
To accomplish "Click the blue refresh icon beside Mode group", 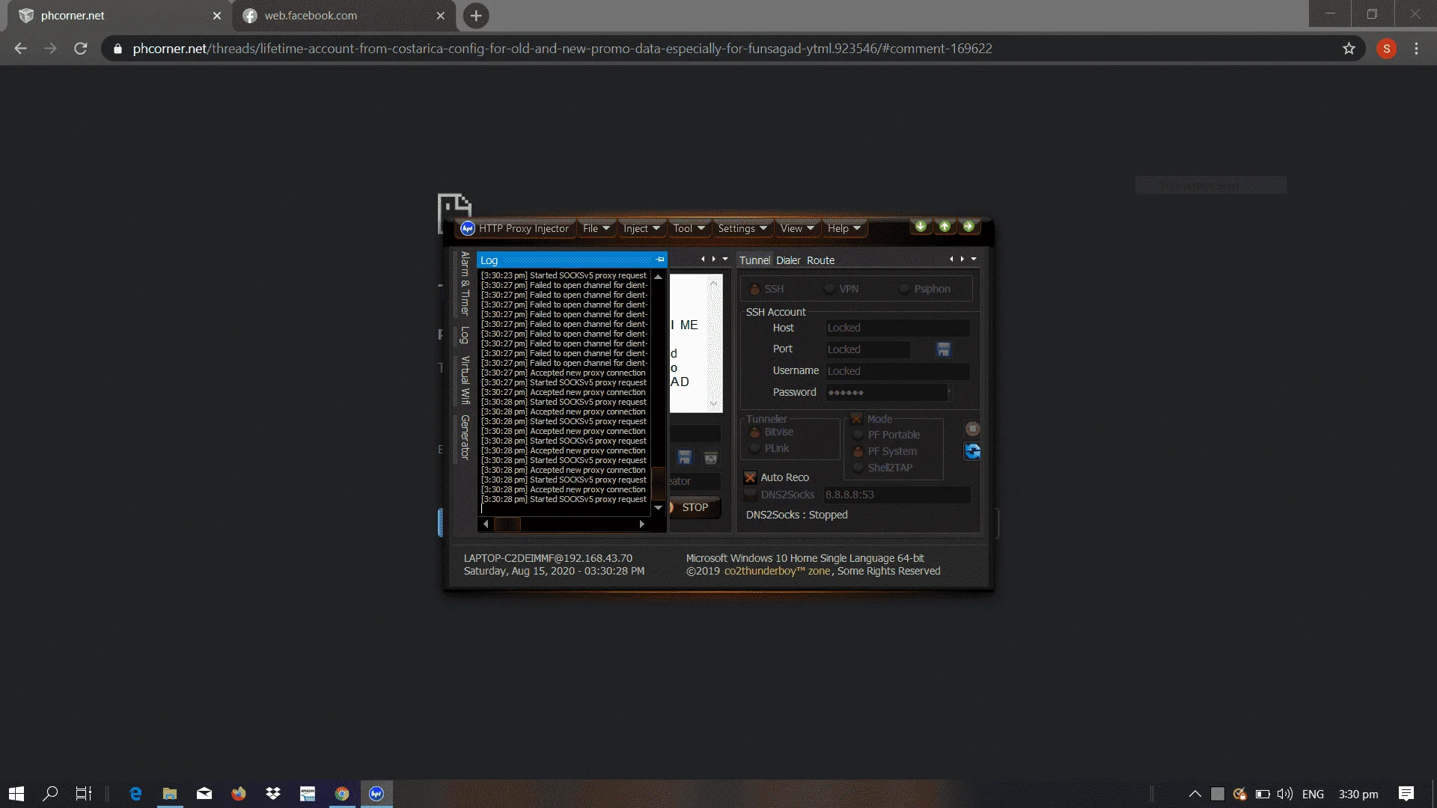I will click(x=972, y=451).
